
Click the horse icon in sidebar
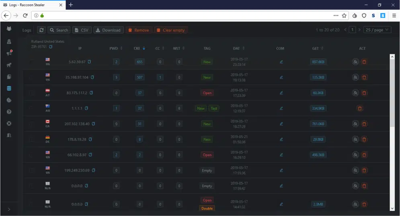pos(9,65)
